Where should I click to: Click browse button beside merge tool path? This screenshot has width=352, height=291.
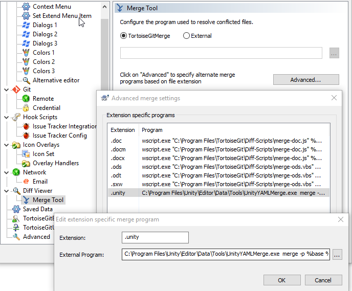point(334,53)
